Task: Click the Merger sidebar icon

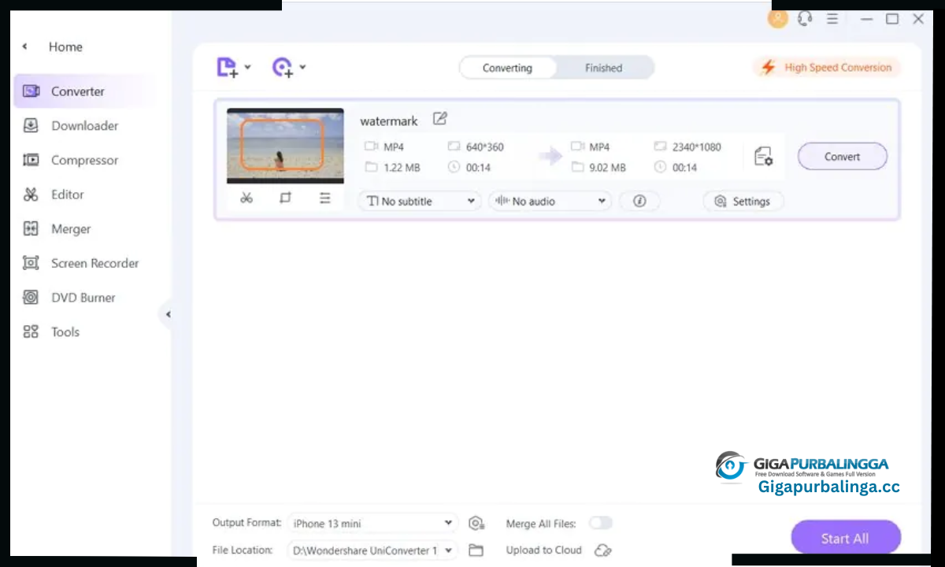Action: click(31, 229)
